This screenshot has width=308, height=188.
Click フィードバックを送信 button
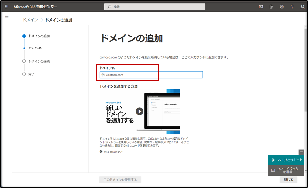coord(286,170)
